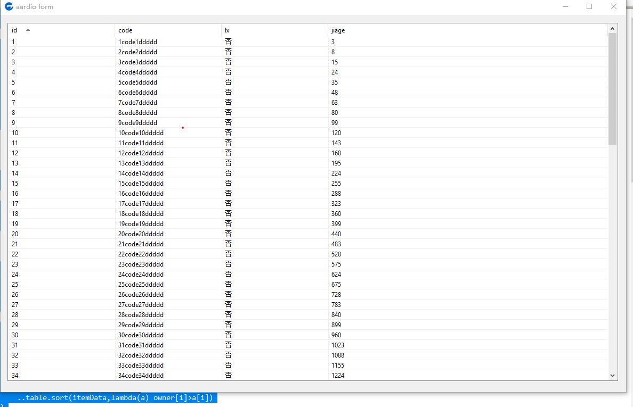Select cell 24code24ddddd

point(141,275)
